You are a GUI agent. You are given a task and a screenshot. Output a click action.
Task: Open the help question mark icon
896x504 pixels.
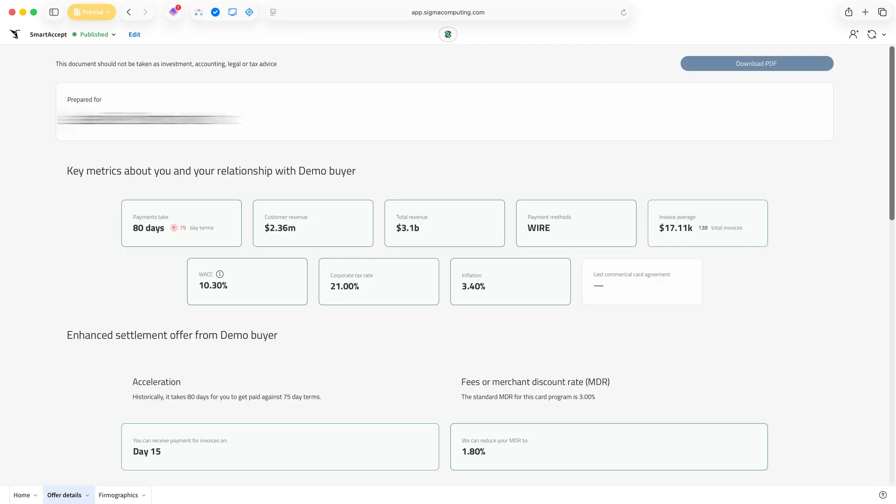coord(882,495)
